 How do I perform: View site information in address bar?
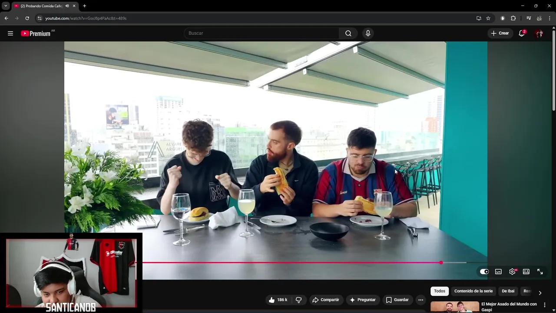tap(39, 18)
